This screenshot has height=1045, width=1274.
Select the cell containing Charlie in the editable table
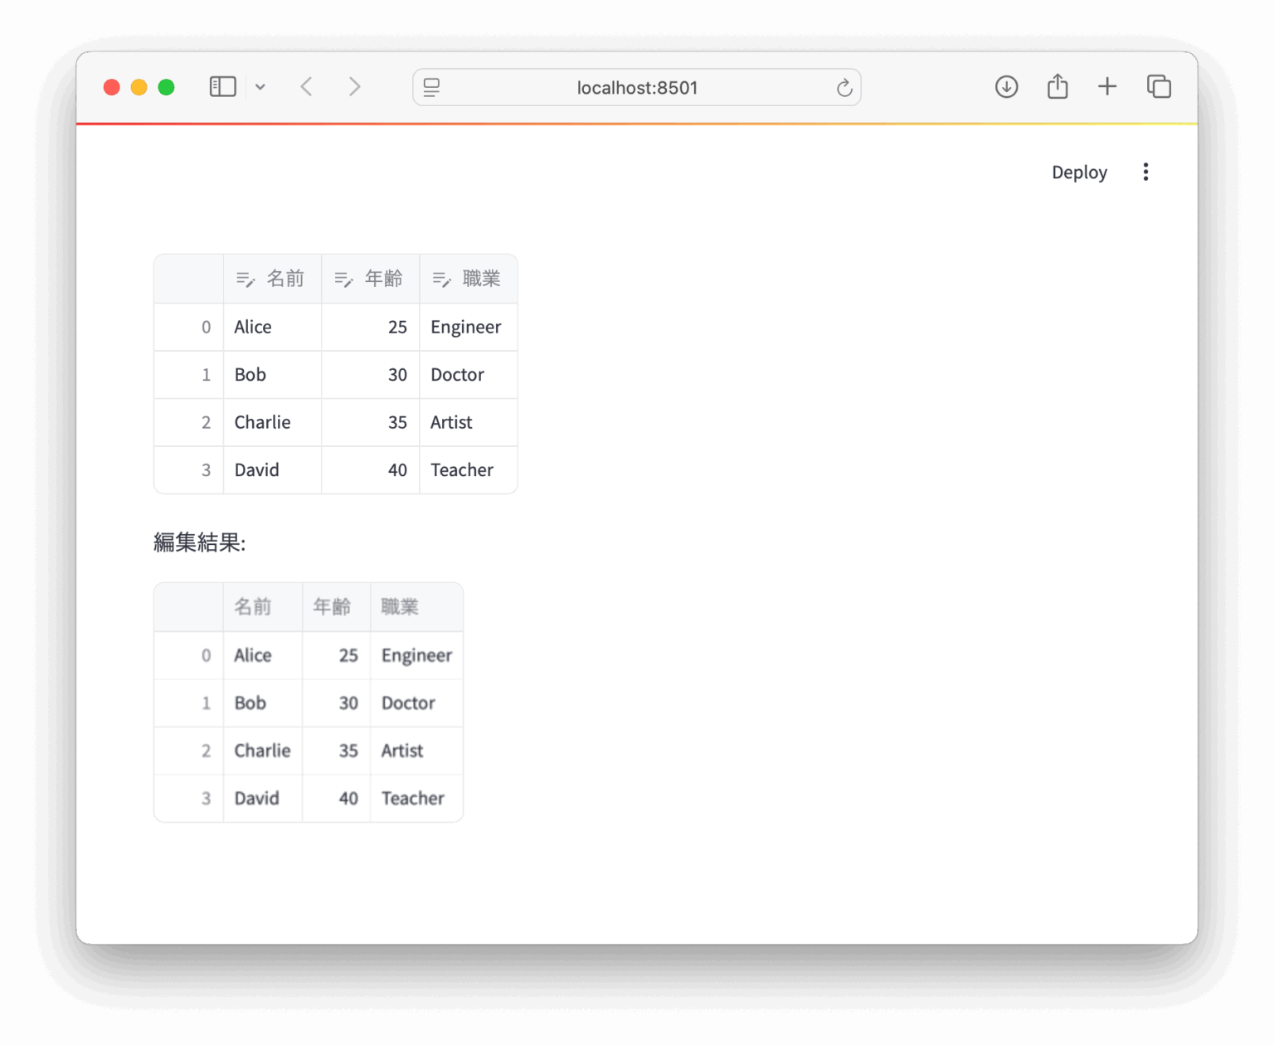tap(262, 422)
